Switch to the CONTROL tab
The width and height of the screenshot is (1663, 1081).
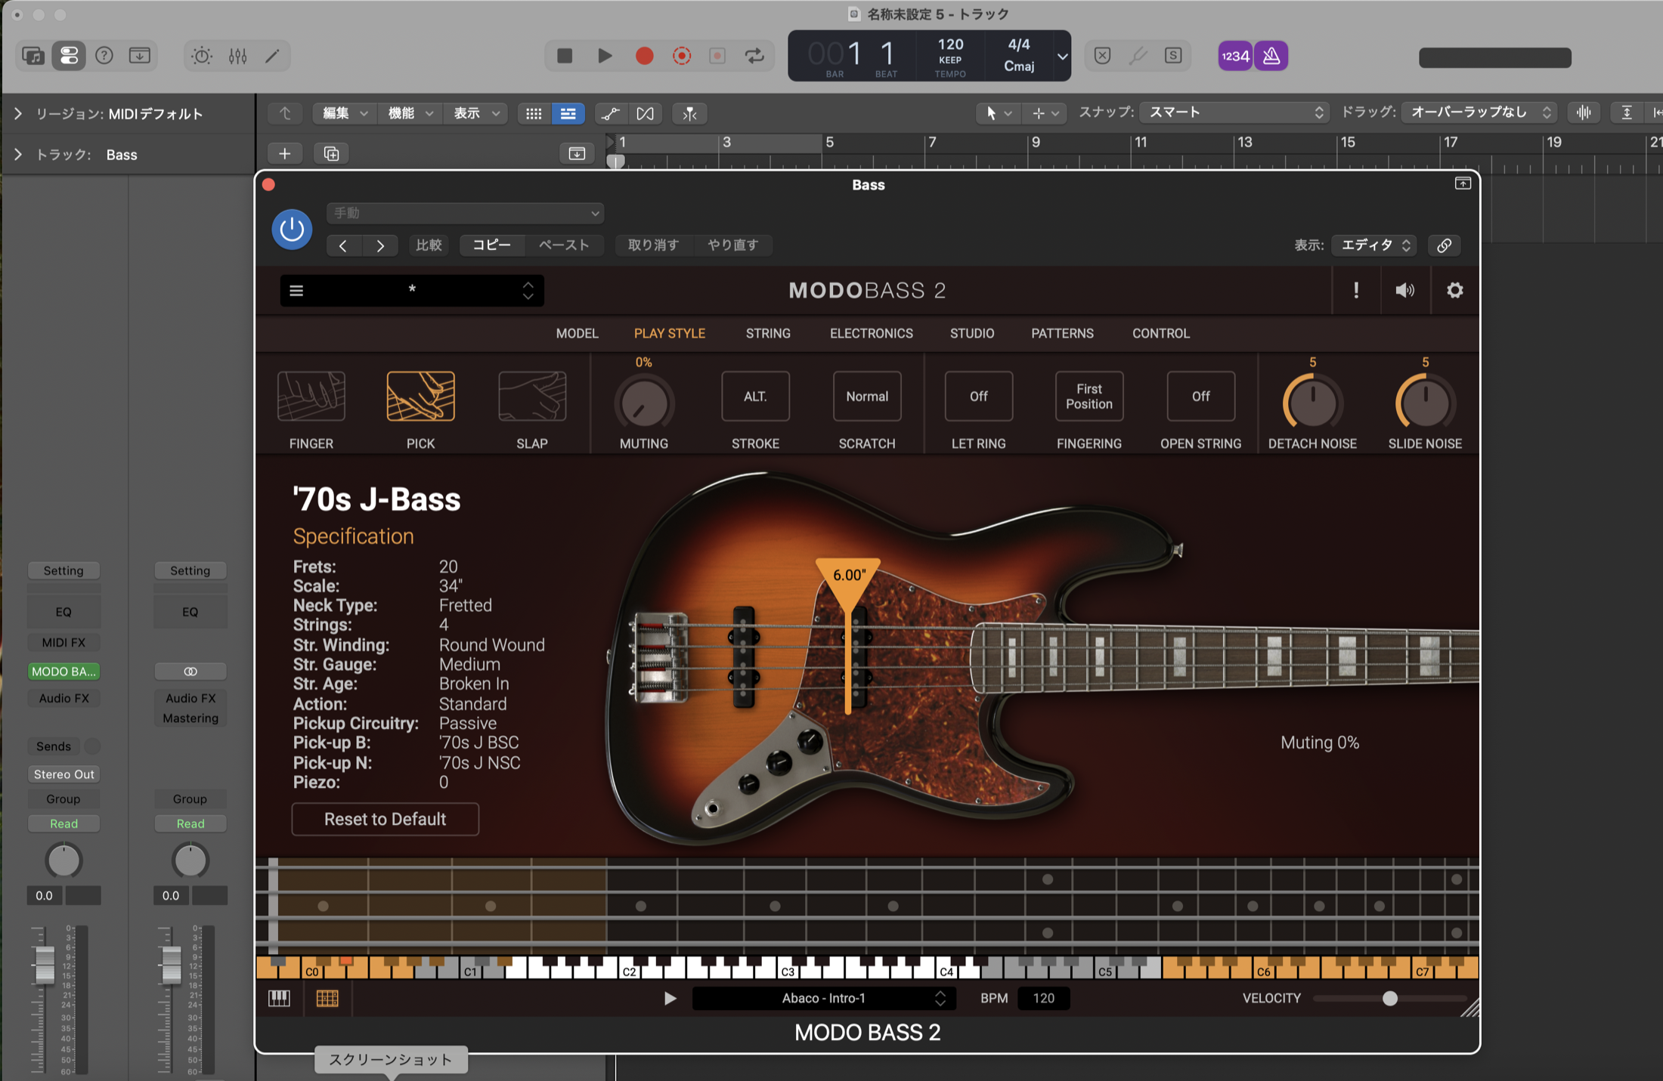click(x=1160, y=334)
